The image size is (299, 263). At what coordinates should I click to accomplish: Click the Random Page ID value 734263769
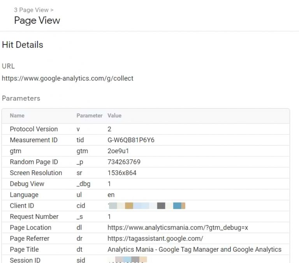(124, 162)
